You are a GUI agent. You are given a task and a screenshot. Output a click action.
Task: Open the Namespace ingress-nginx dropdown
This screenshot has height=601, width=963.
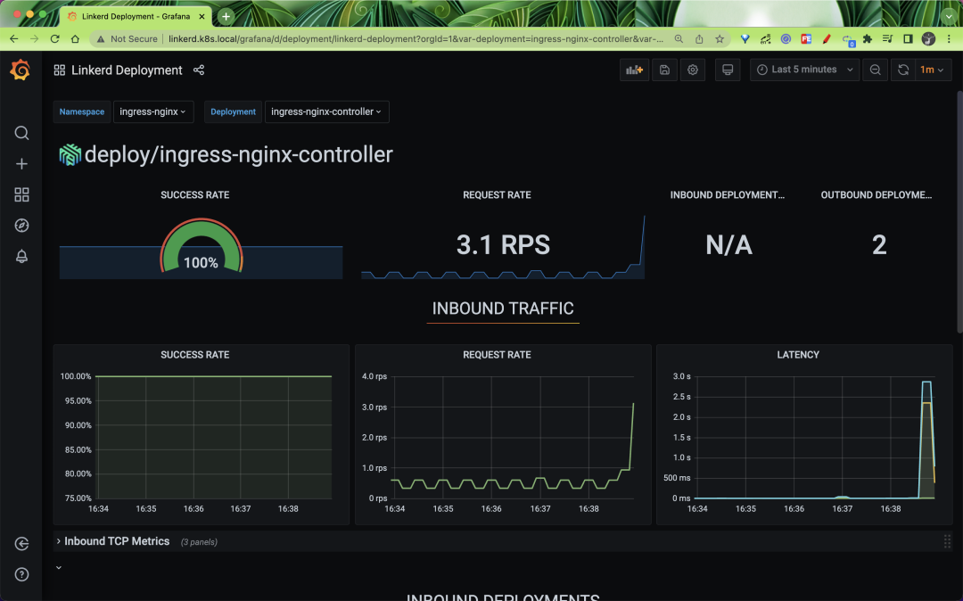click(x=153, y=111)
